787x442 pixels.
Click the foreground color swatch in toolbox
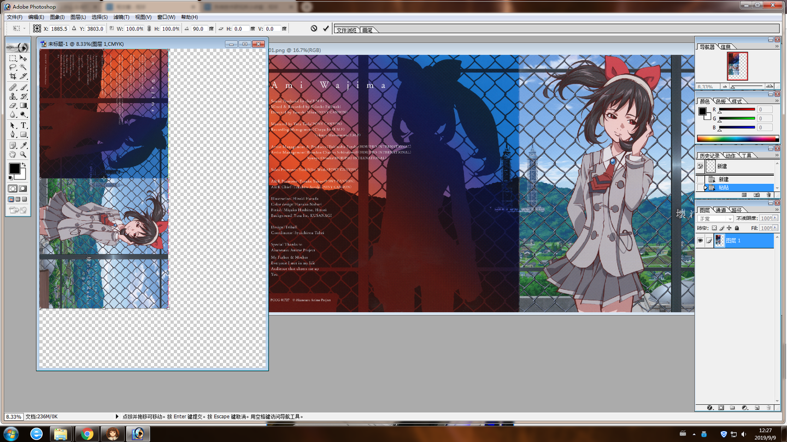[x=14, y=170]
